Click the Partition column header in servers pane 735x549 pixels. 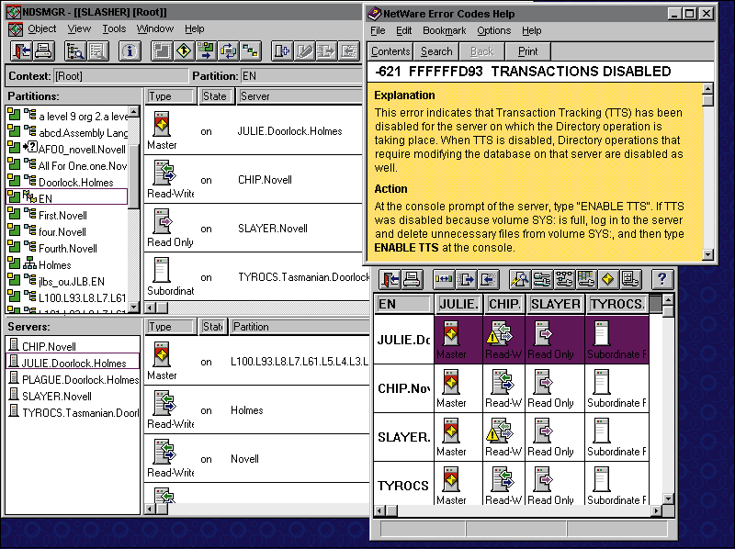300,327
